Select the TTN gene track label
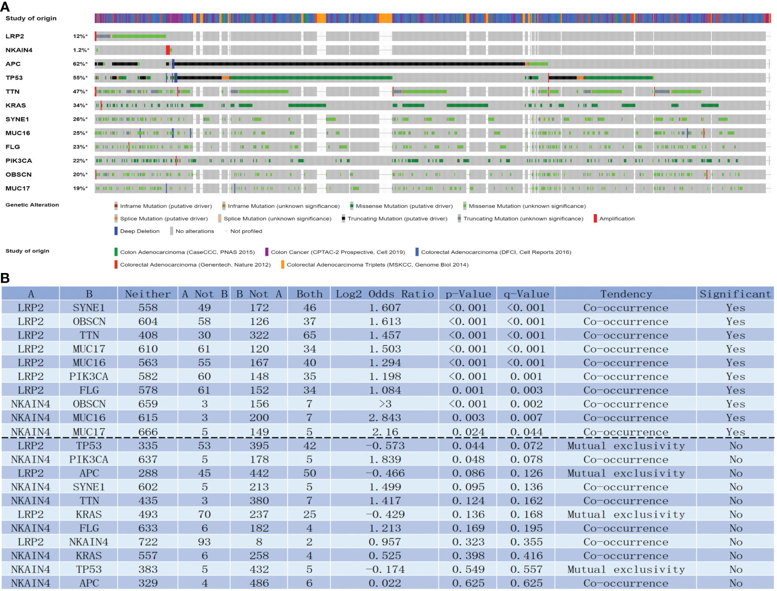Screen dimensions: 777x591 point(12,92)
